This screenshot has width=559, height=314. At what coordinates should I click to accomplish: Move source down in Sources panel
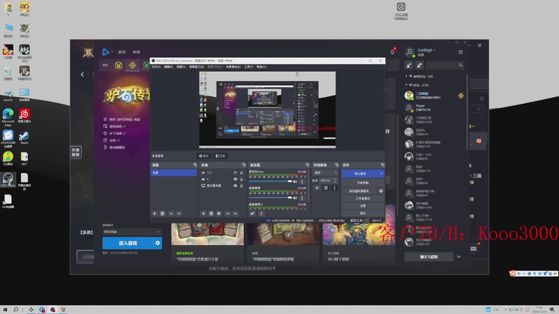235,214
